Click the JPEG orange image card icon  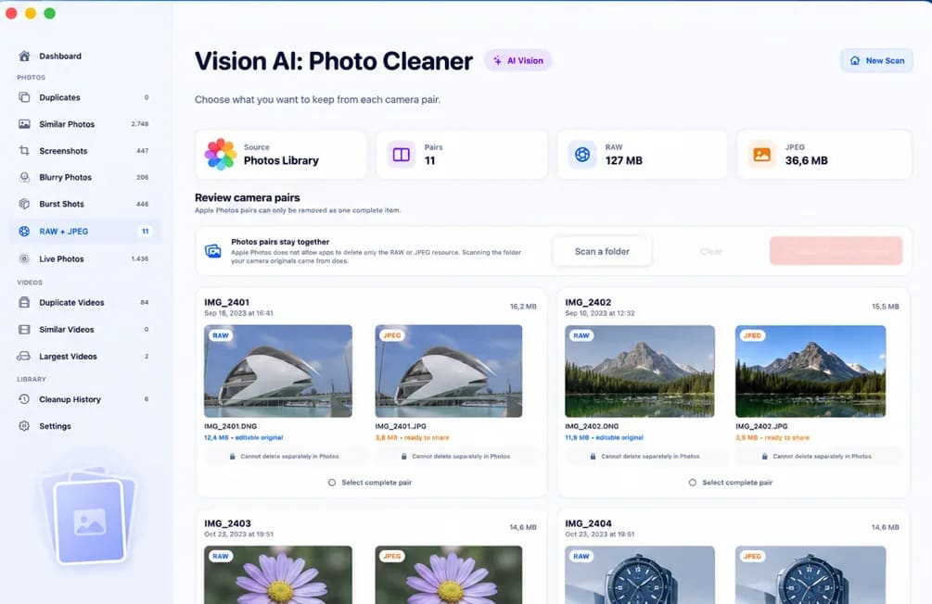[762, 155]
